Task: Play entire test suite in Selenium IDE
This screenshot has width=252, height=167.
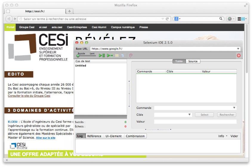Action: point(102,55)
